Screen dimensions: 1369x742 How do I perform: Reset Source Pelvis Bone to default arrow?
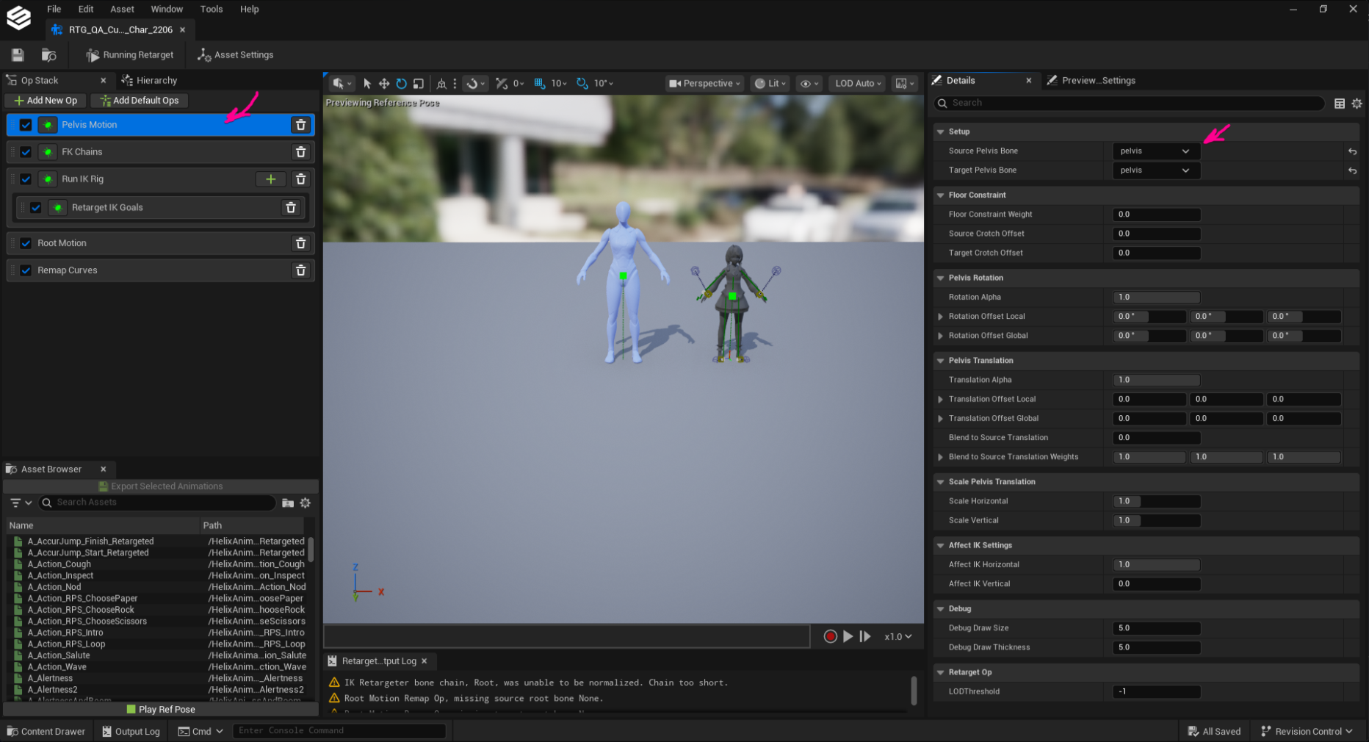click(x=1352, y=151)
